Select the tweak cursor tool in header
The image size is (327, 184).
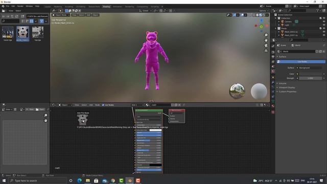(60, 11)
